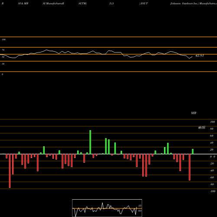Screen dimensions: 217x217
Task: Click the last red MR bar near -70
Action: point(190,167)
